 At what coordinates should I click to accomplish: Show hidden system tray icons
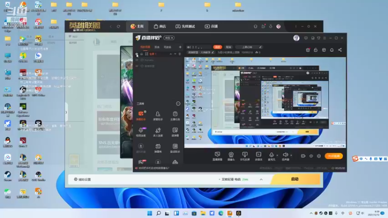(x=311, y=213)
